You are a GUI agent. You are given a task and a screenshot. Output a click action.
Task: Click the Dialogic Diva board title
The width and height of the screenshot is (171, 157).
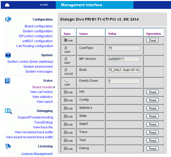click(99, 19)
